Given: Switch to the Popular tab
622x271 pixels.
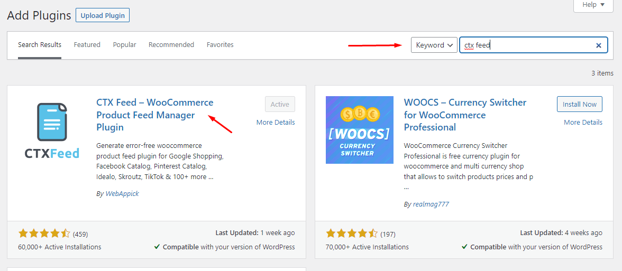Looking at the screenshot, I should (x=124, y=45).
